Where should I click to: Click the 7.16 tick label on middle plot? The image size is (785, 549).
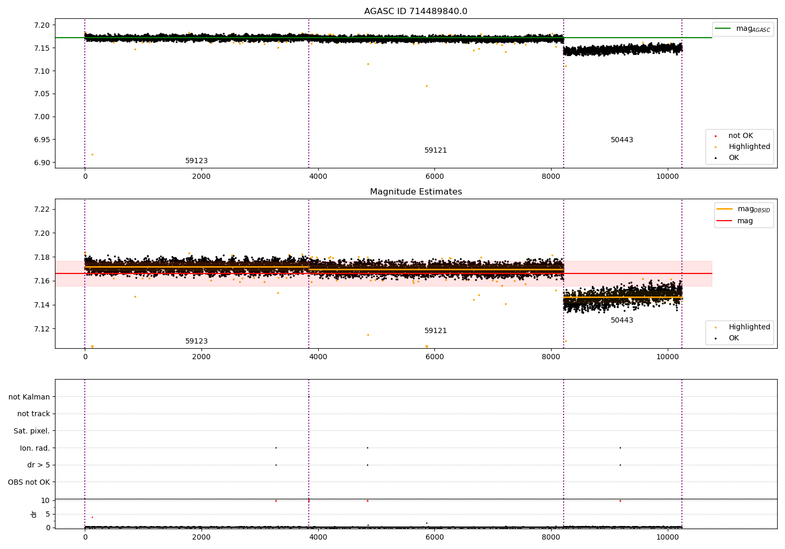[42, 281]
